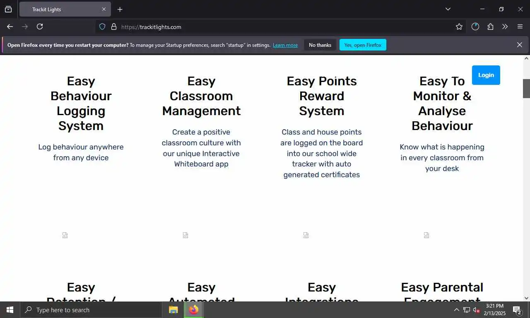Viewport: 530px width, 318px height.
Task: Click the tracking protection shield icon
Action: (x=102, y=27)
